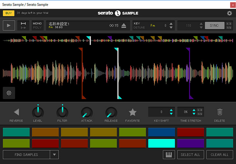Adjust the FILTER knob
The height and width of the screenshot is (164, 236).
coord(62,112)
